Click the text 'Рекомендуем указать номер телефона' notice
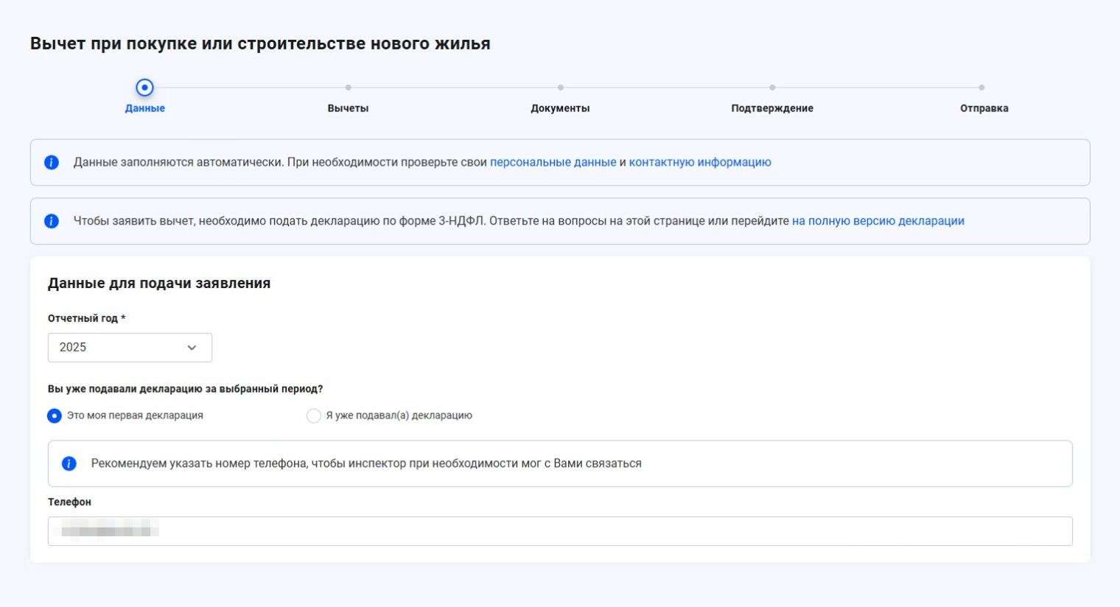This screenshot has width=1120, height=607. tap(366, 463)
